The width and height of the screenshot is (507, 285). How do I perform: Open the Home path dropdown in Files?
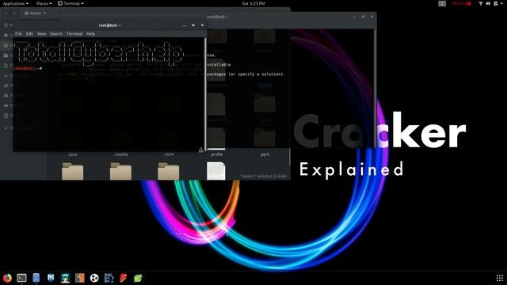pos(35,13)
